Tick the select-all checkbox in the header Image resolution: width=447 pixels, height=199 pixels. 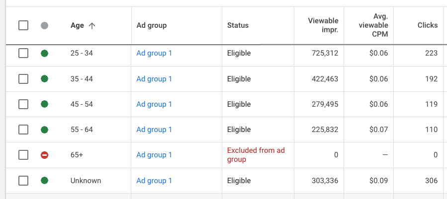click(x=23, y=25)
